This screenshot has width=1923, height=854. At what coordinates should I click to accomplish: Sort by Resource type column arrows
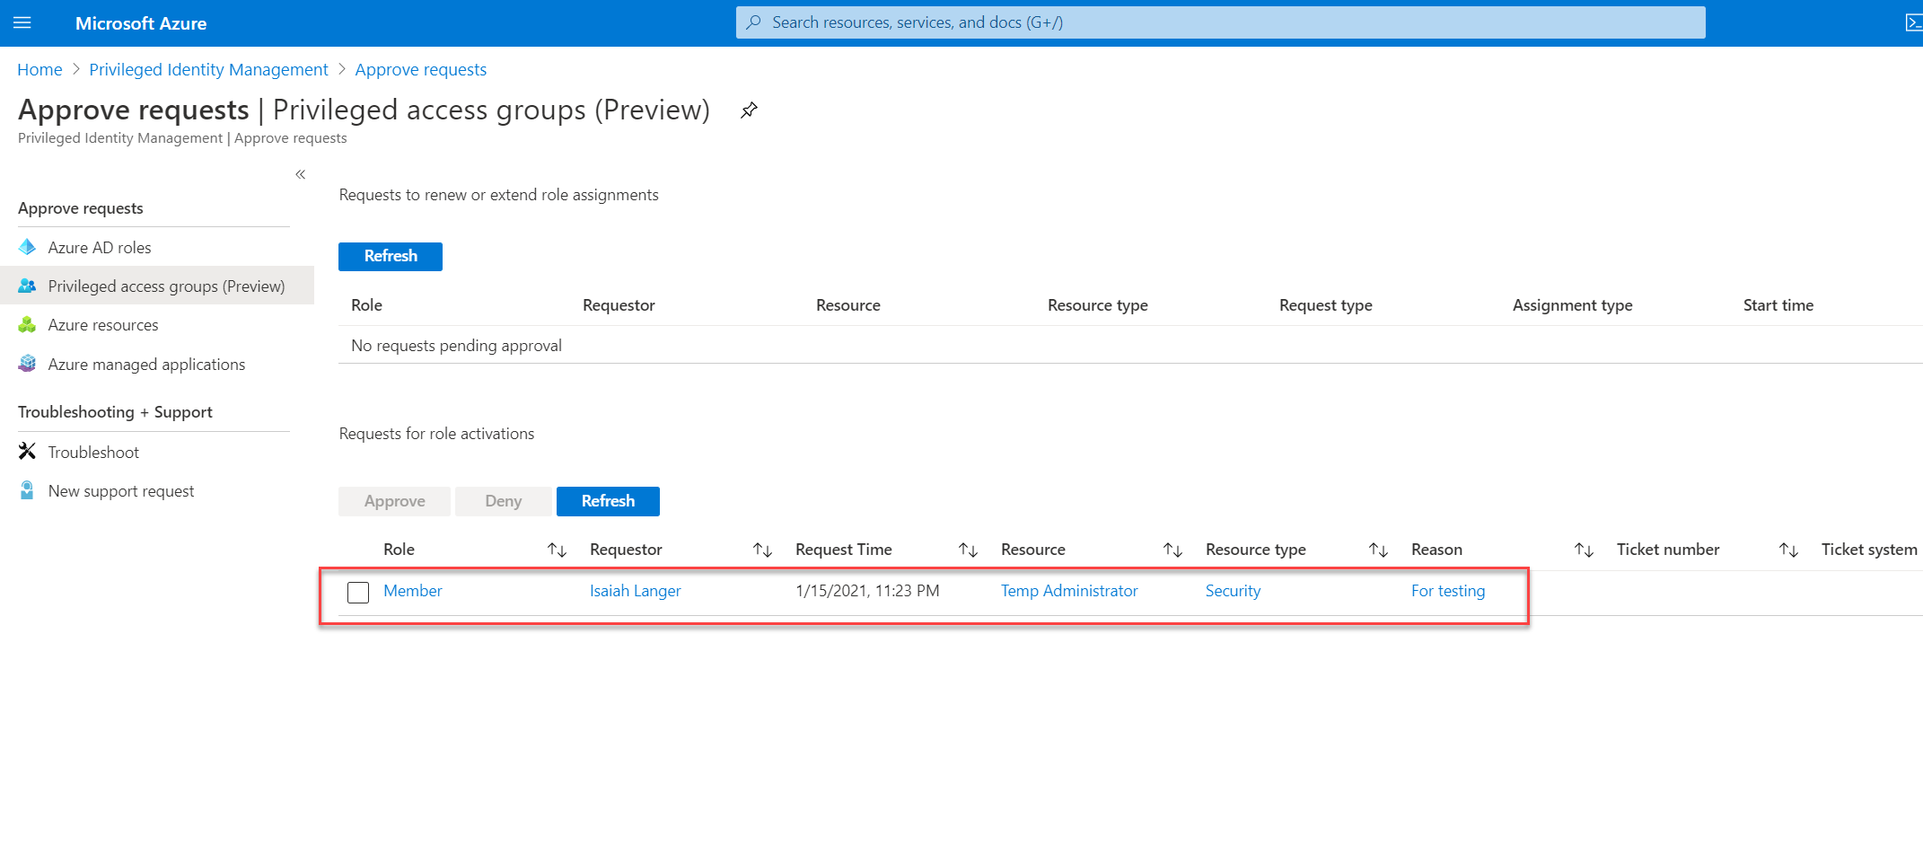1378,550
